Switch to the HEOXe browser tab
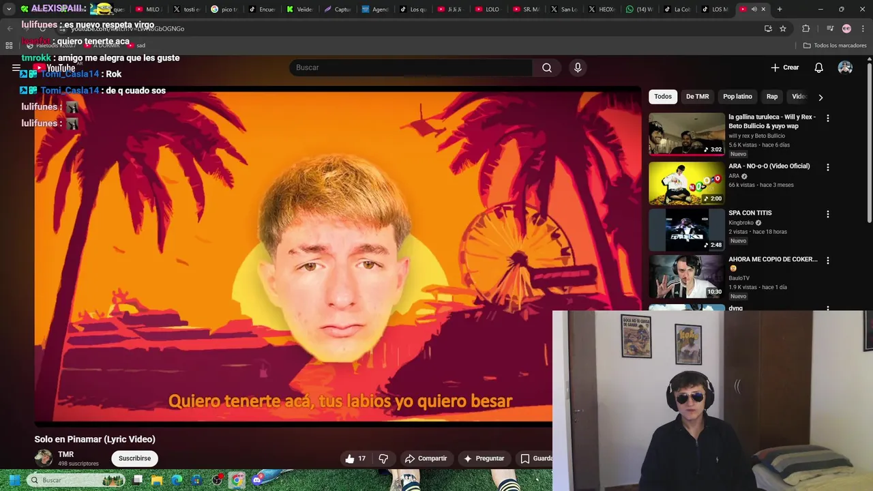873x491 pixels. point(601,9)
